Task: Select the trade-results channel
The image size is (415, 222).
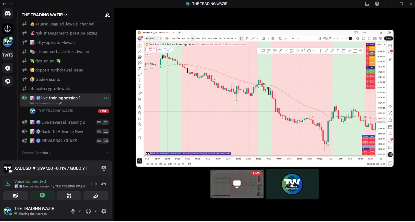Action: (x=65, y=79)
